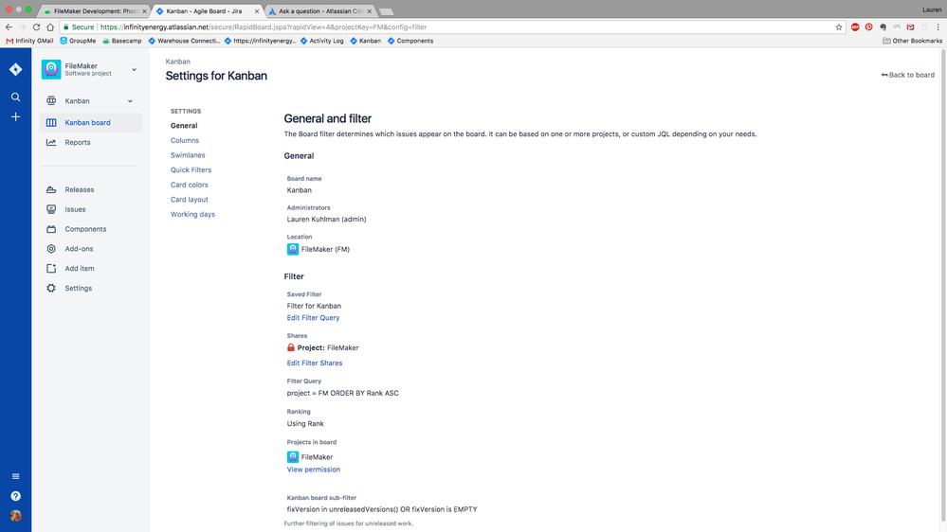Screen dimensions: 947x532
Task: Open the Quick Filters settings section
Action: (191, 170)
